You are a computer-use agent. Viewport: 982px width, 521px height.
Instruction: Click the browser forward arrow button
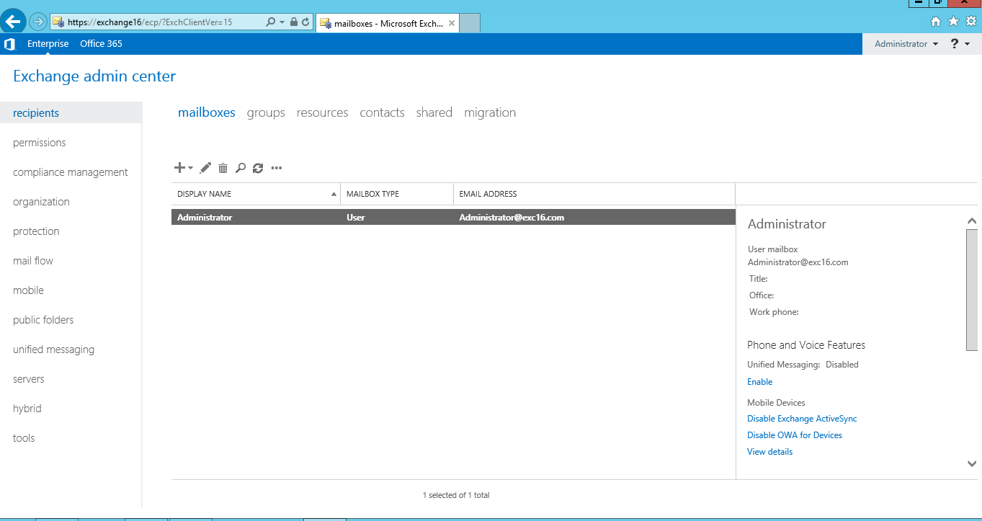click(x=37, y=22)
